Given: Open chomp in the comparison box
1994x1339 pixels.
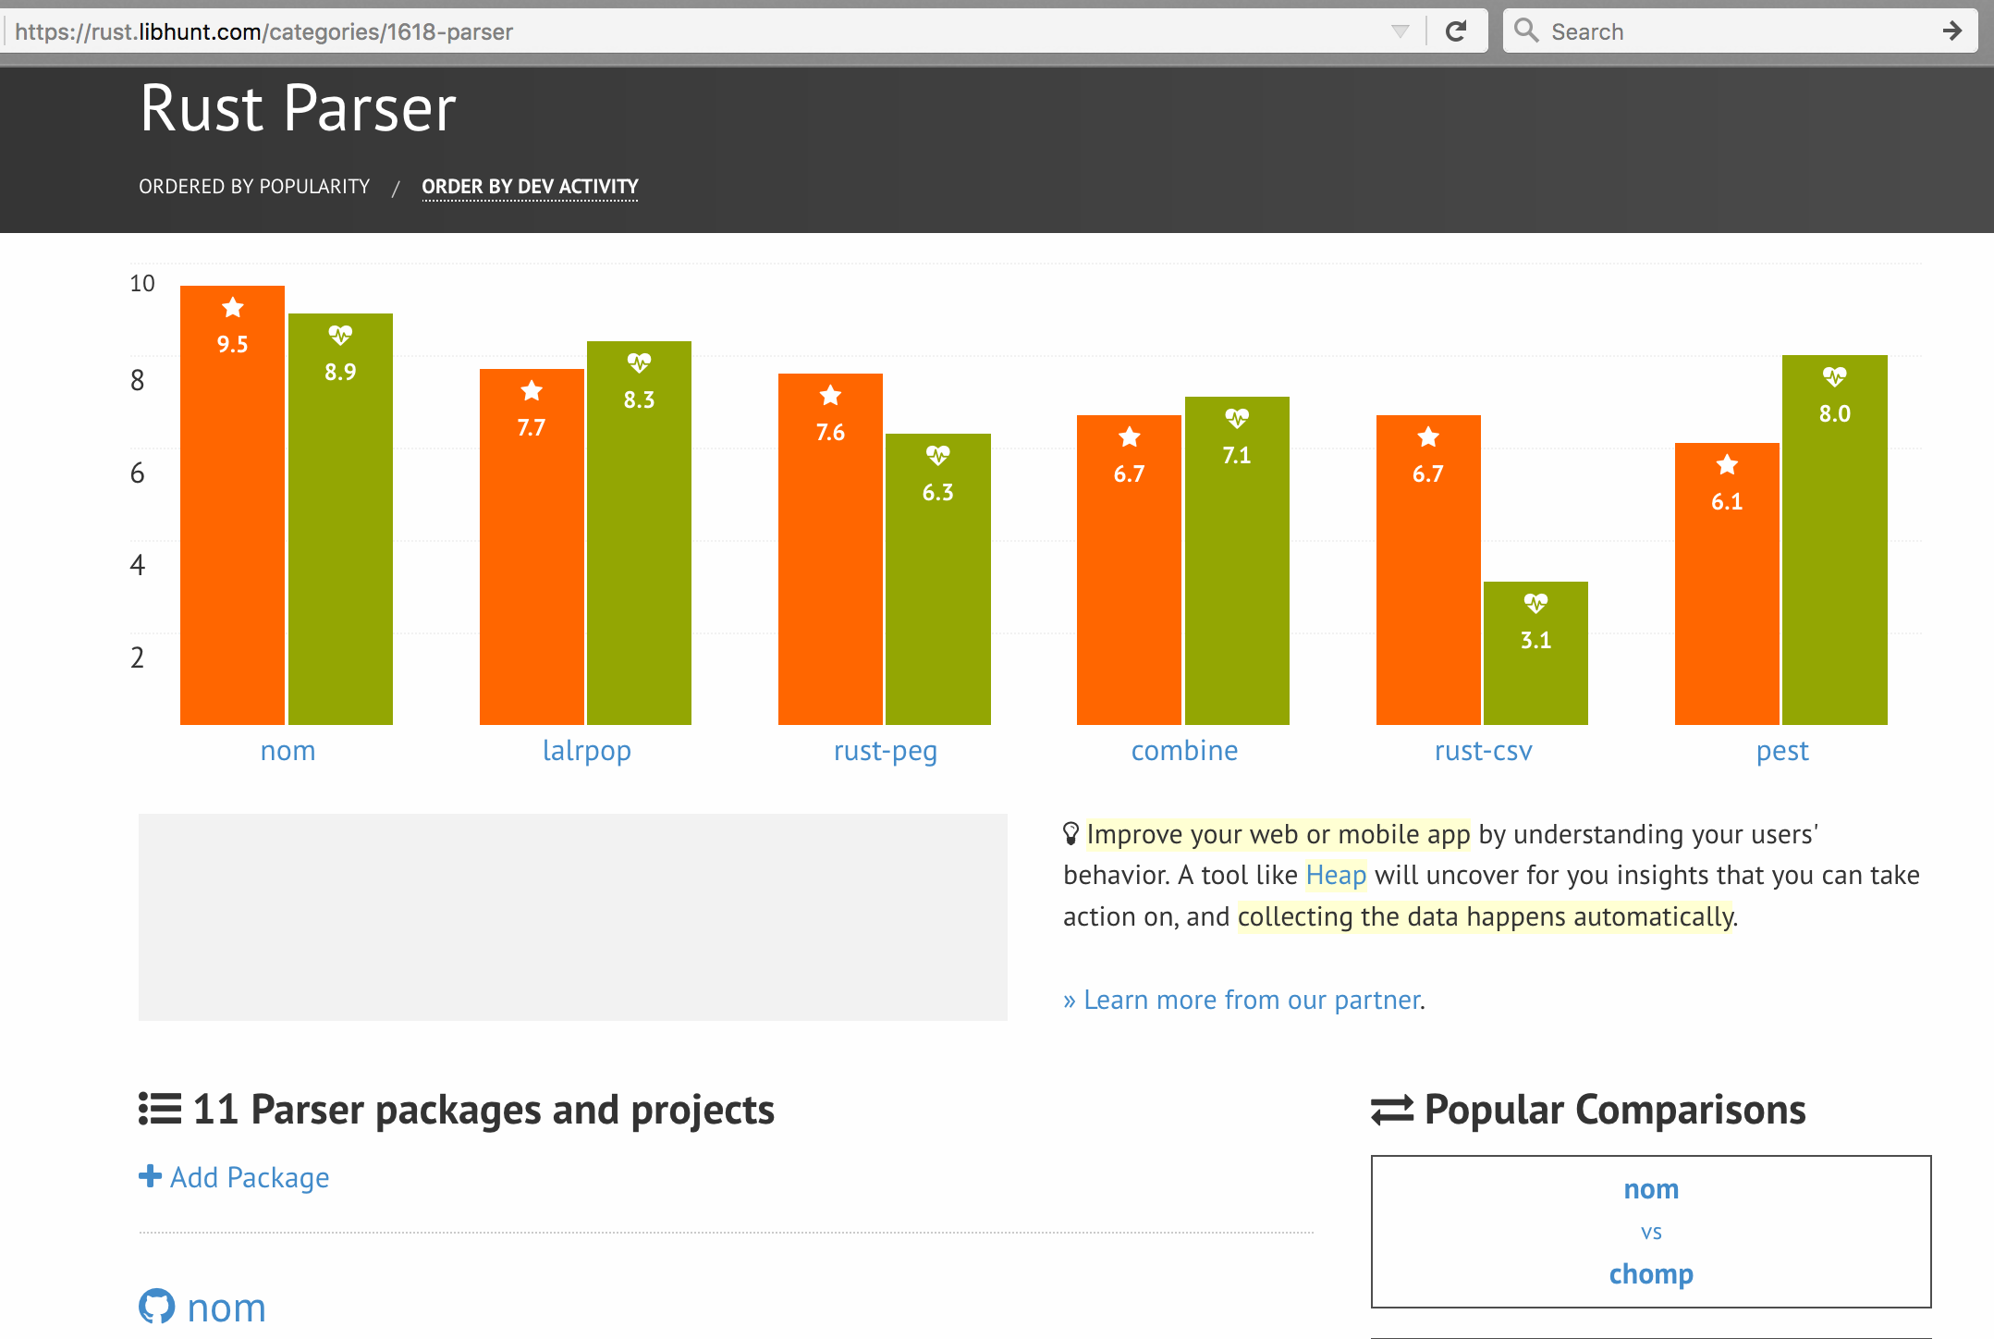Looking at the screenshot, I should click(1651, 1274).
